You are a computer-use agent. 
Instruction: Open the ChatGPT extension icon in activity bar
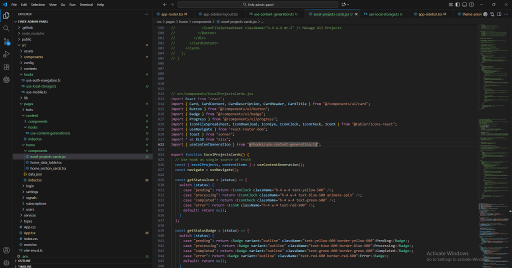[6, 79]
